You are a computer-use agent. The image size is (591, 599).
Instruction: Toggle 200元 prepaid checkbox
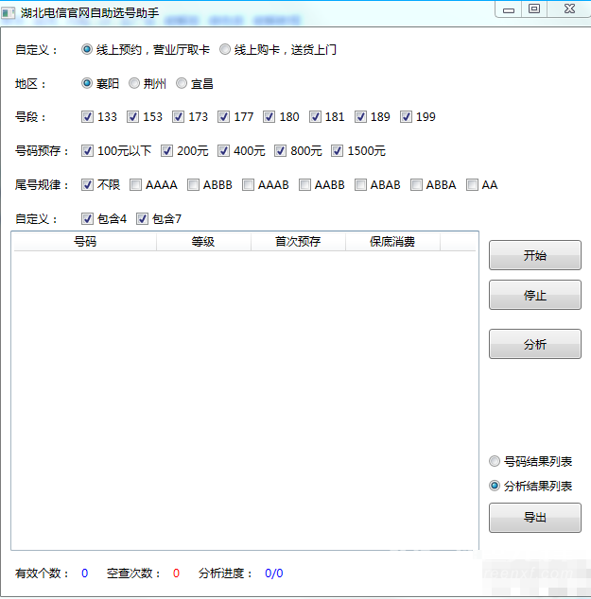coord(166,151)
